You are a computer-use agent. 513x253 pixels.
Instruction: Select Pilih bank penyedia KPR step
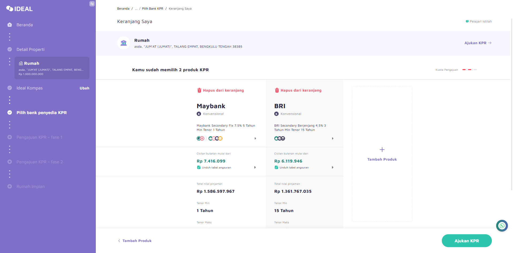pos(42,112)
